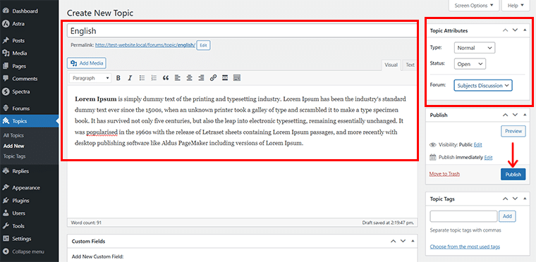Move the topic to trash
The height and width of the screenshot is (262, 536).
(444, 174)
